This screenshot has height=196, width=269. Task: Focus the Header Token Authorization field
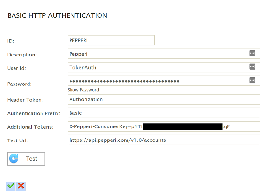pyautogui.click(x=164, y=99)
